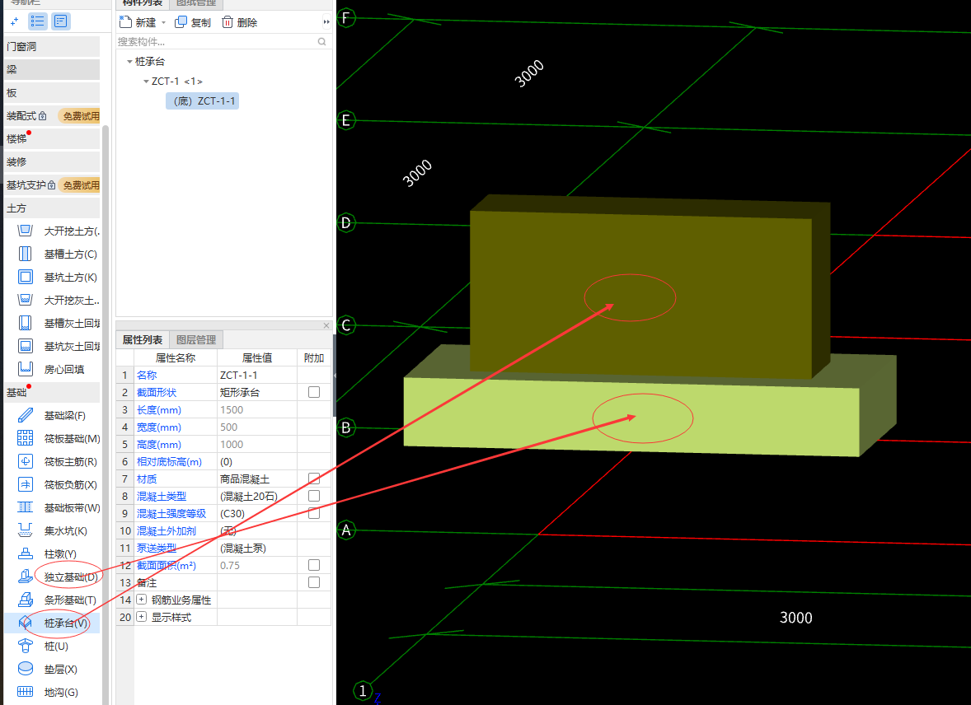Screen dimensions: 971x705
Task: Click the 复制 button
Action: (x=193, y=22)
